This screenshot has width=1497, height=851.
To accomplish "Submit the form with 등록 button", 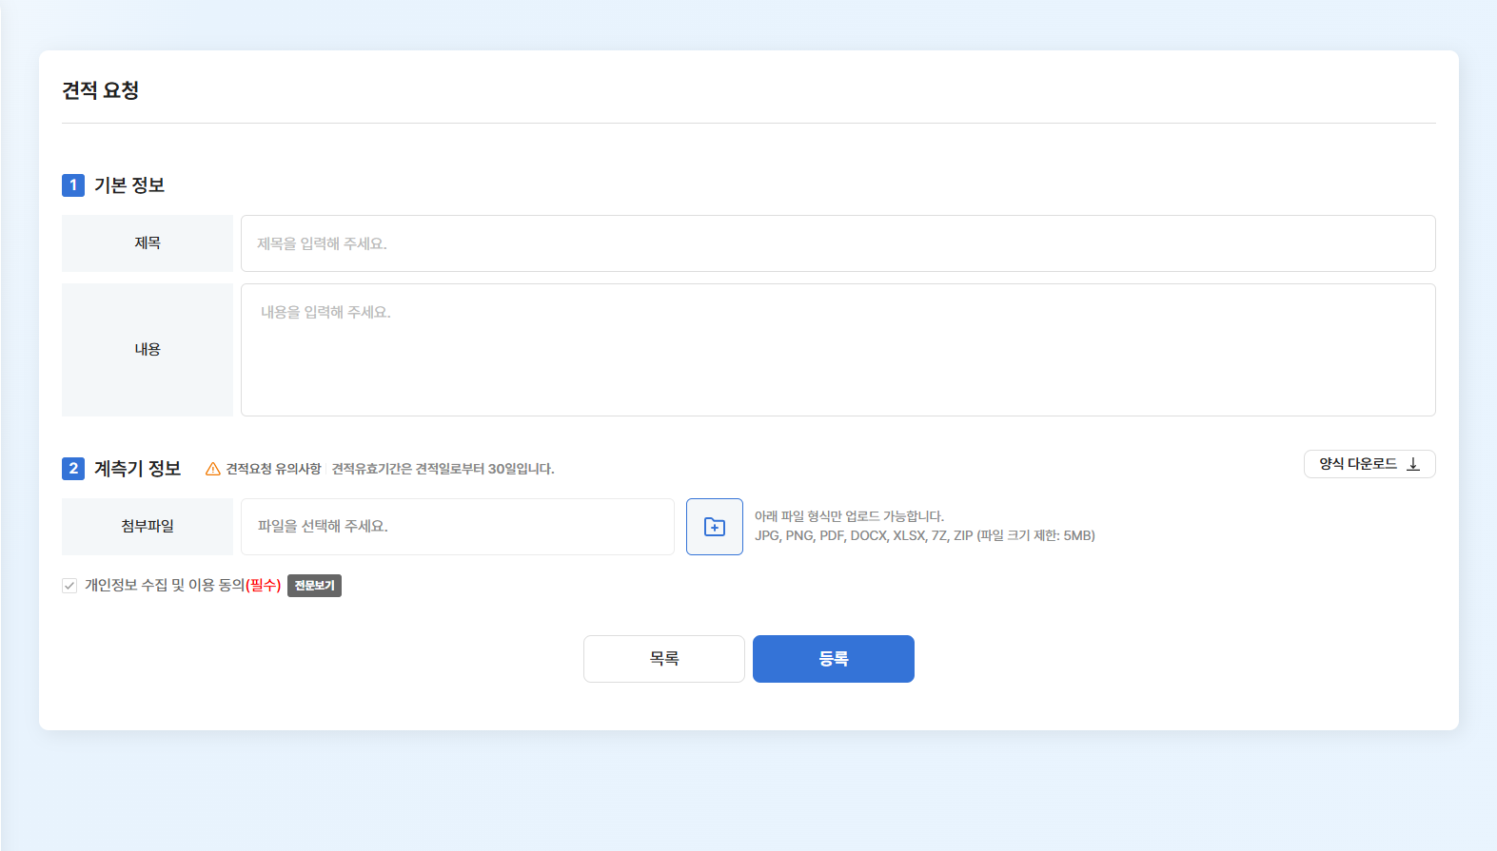I will click(833, 659).
